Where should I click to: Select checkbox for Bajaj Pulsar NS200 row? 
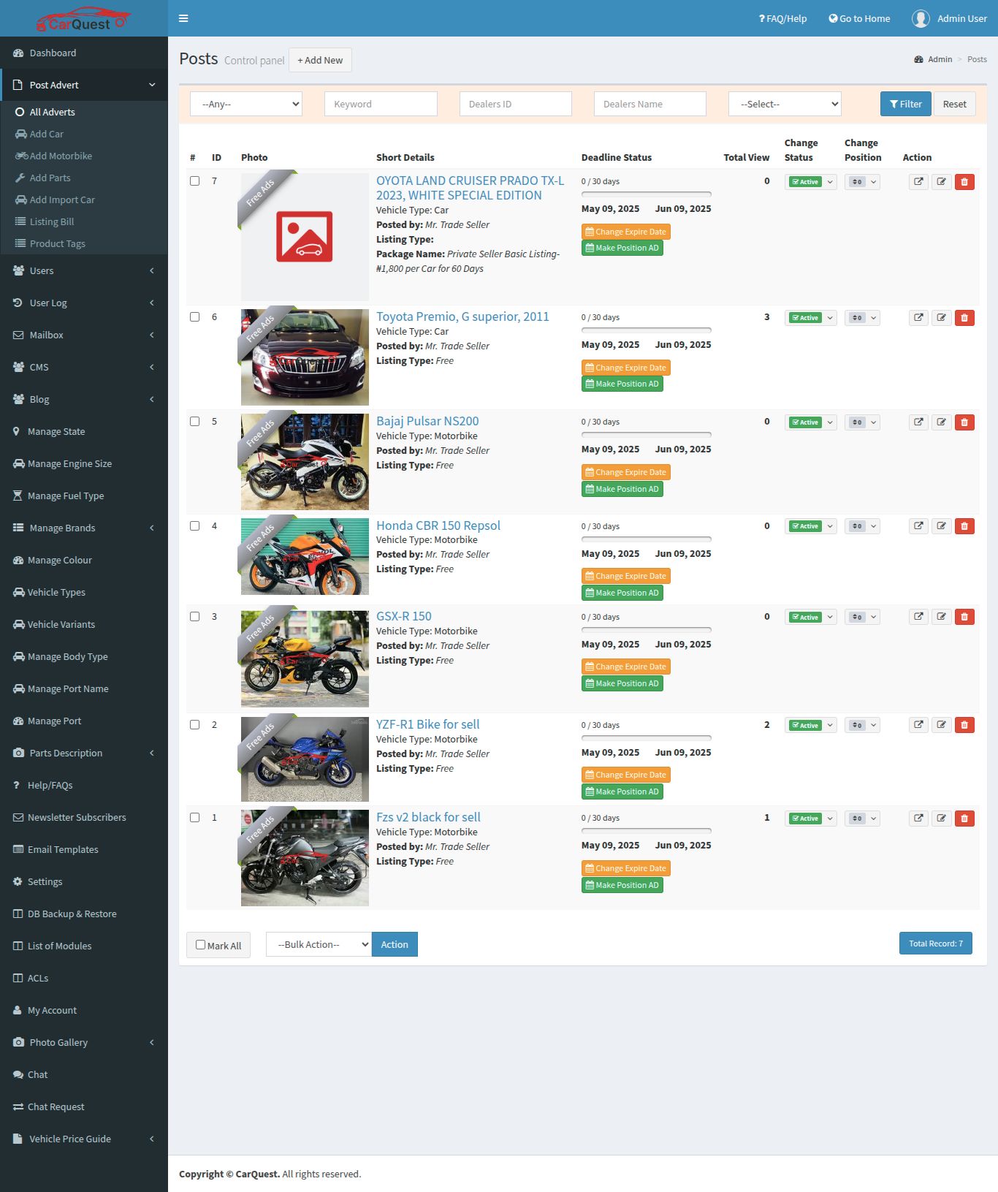[195, 422]
